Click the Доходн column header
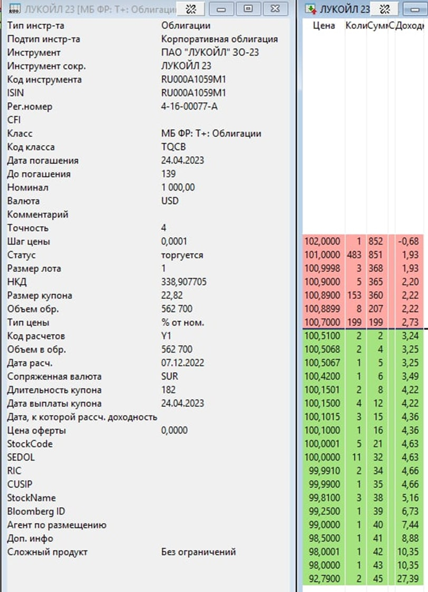 coord(411,26)
